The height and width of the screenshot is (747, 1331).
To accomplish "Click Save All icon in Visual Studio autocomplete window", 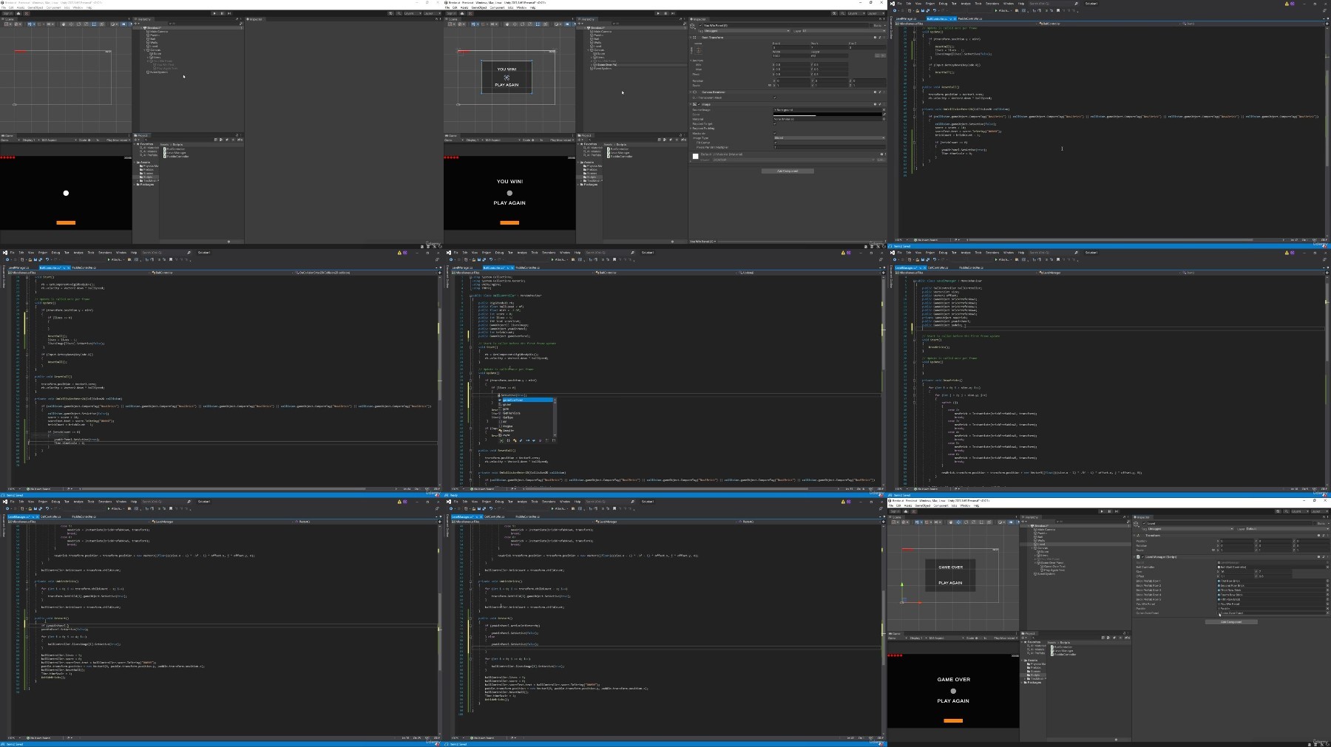I will 484,259.
